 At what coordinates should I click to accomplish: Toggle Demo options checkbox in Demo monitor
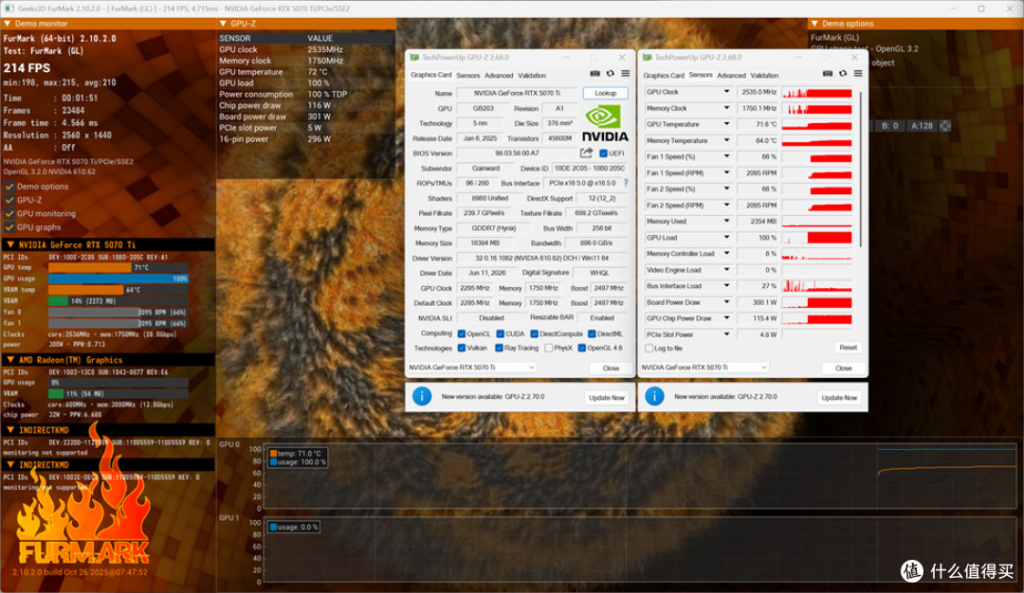pos(9,187)
